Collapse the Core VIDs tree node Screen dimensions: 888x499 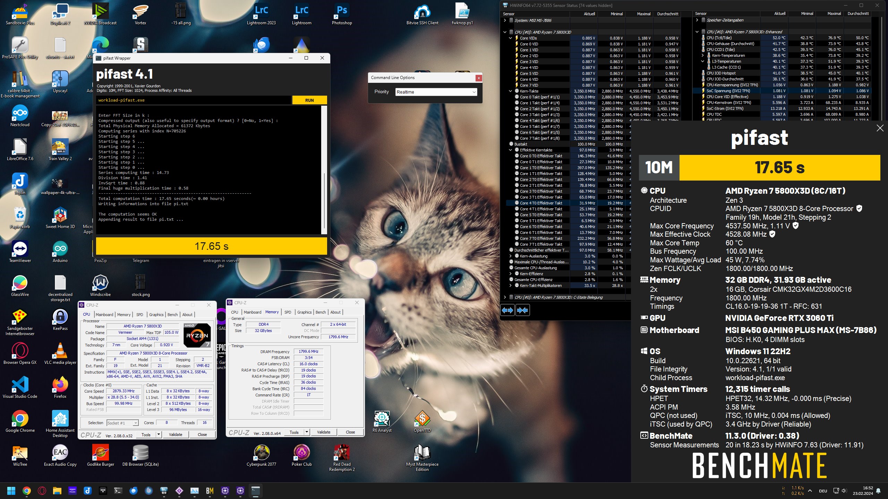(511, 38)
